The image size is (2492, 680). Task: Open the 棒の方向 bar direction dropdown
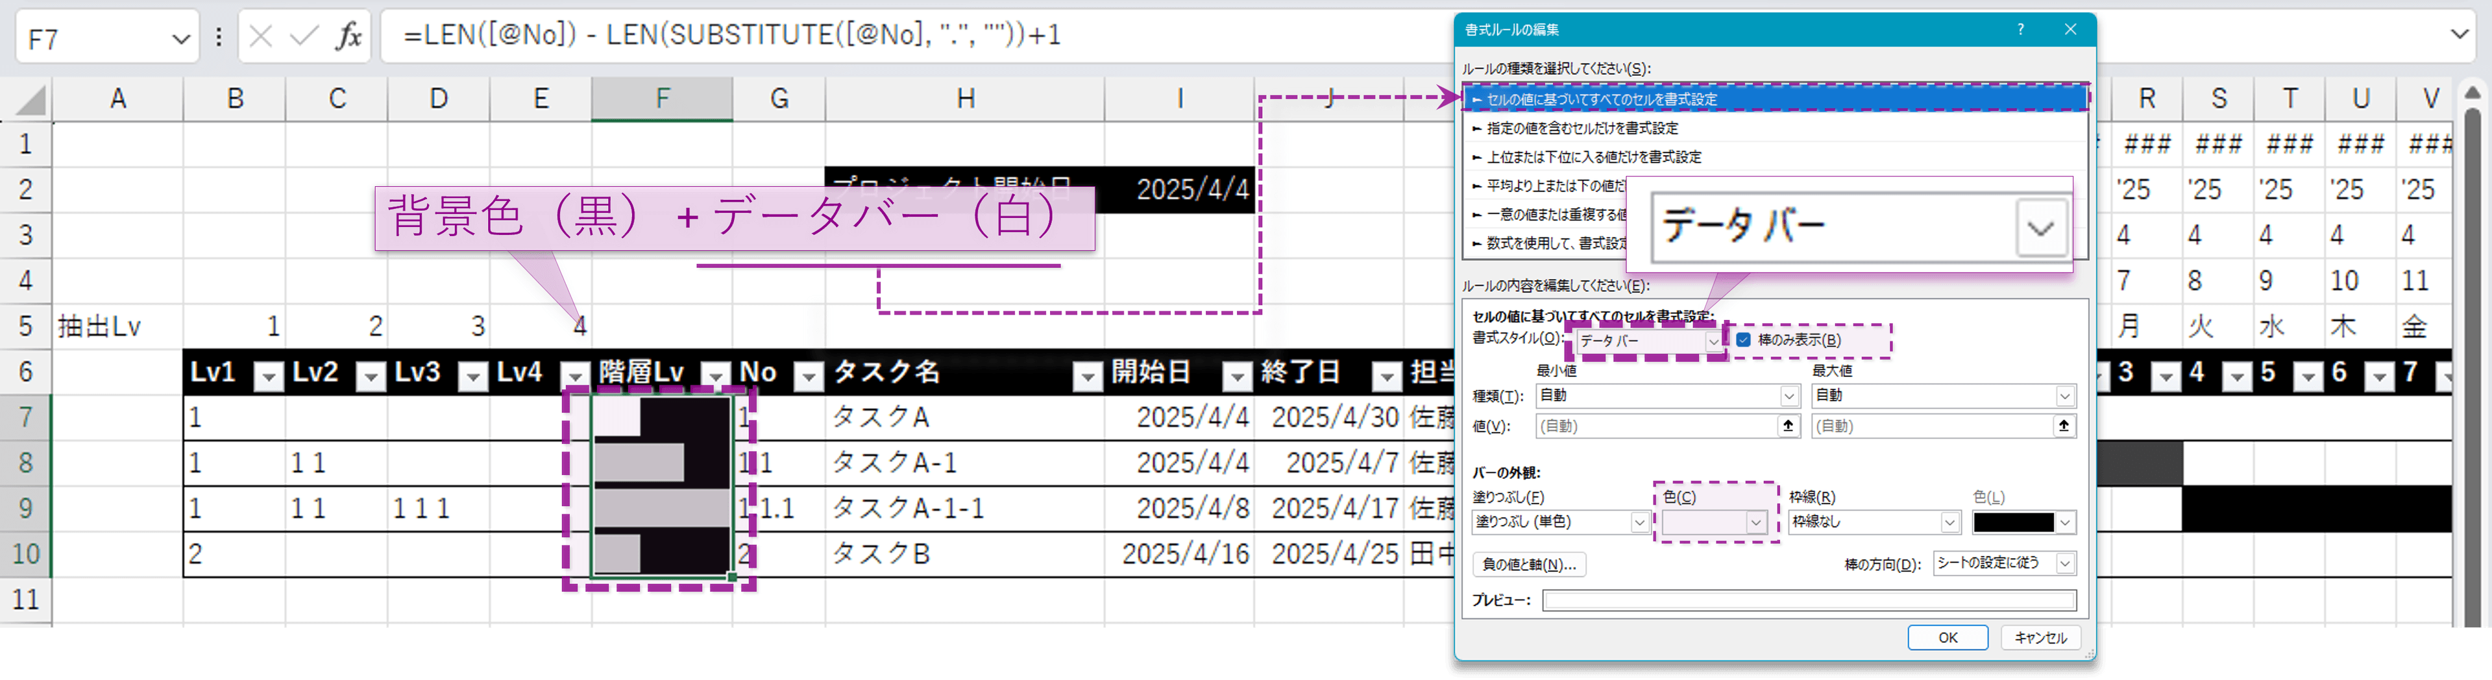pyautogui.click(x=2064, y=563)
